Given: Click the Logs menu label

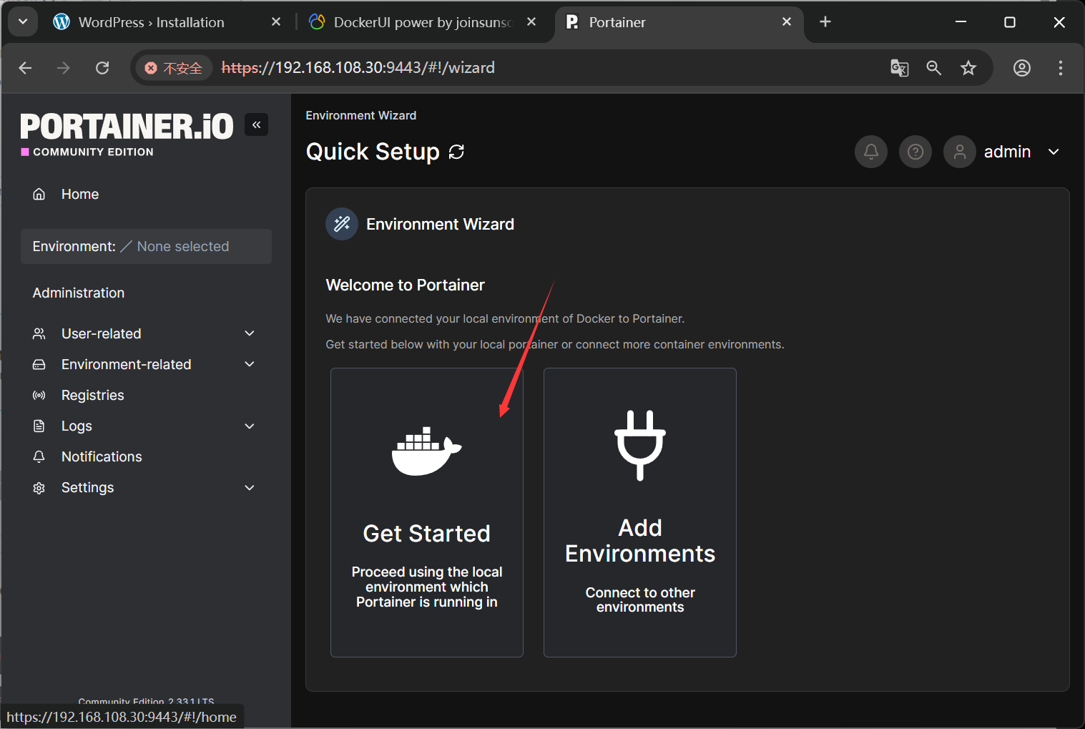Looking at the screenshot, I should (x=77, y=426).
